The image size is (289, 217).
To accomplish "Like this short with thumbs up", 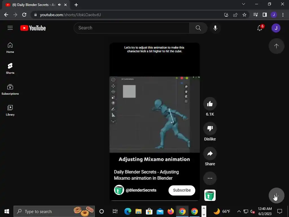I will click(x=210, y=104).
